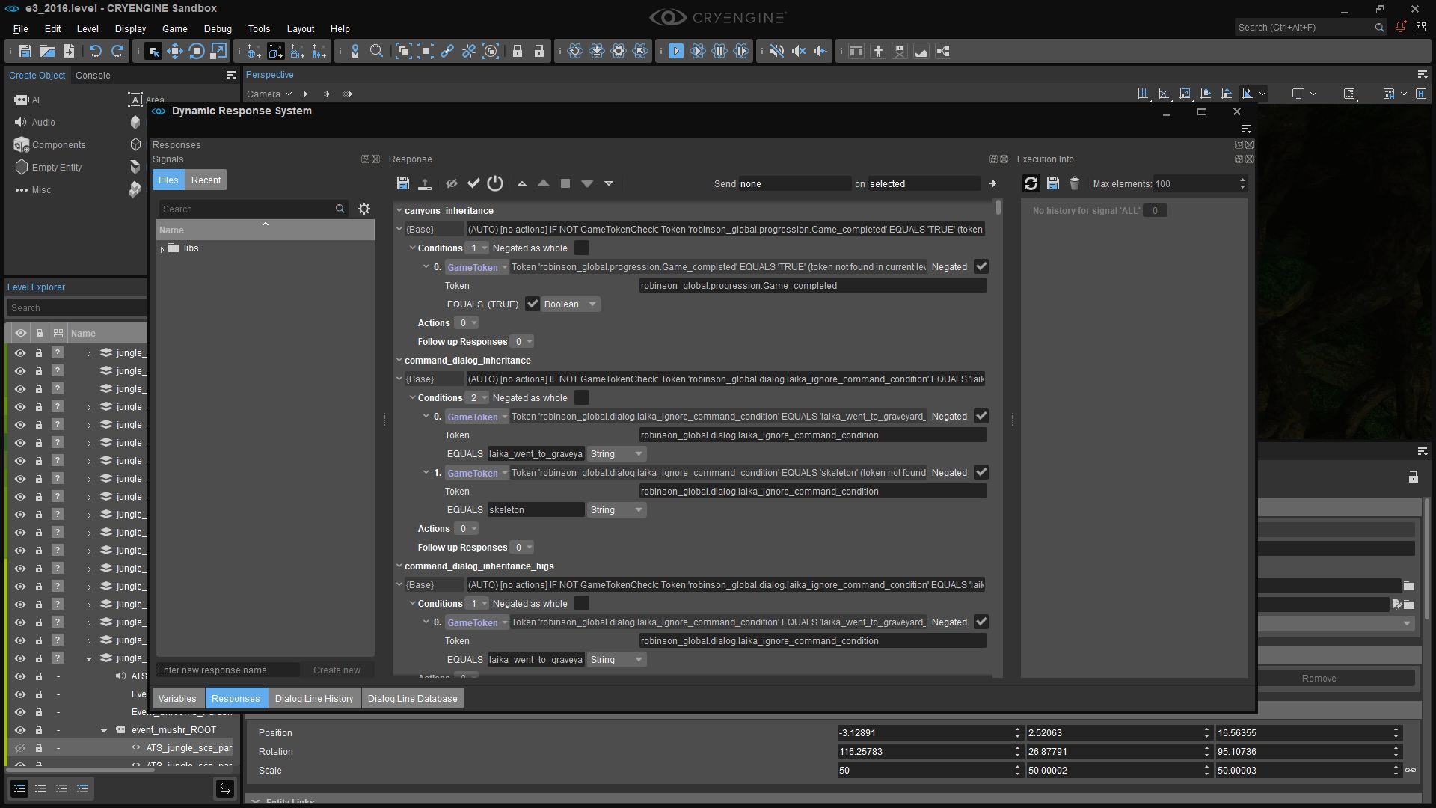The width and height of the screenshot is (1436, 808).
Task: Open the Boolean type dropdown
Action: 571,304
